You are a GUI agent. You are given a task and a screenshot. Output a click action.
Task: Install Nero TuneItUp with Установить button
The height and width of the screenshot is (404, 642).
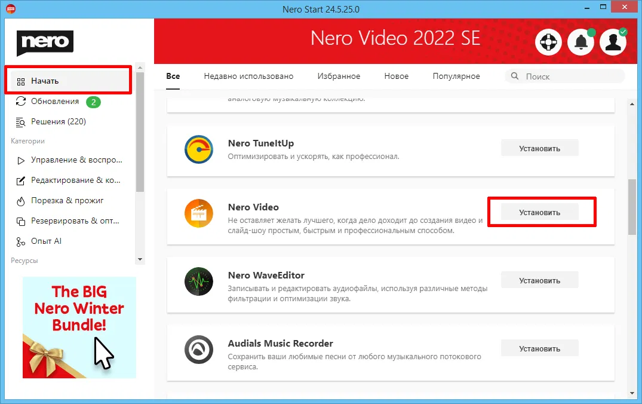540,148
